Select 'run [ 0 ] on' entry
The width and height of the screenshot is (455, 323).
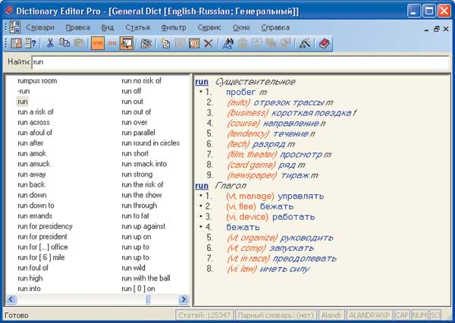[138, 289]
